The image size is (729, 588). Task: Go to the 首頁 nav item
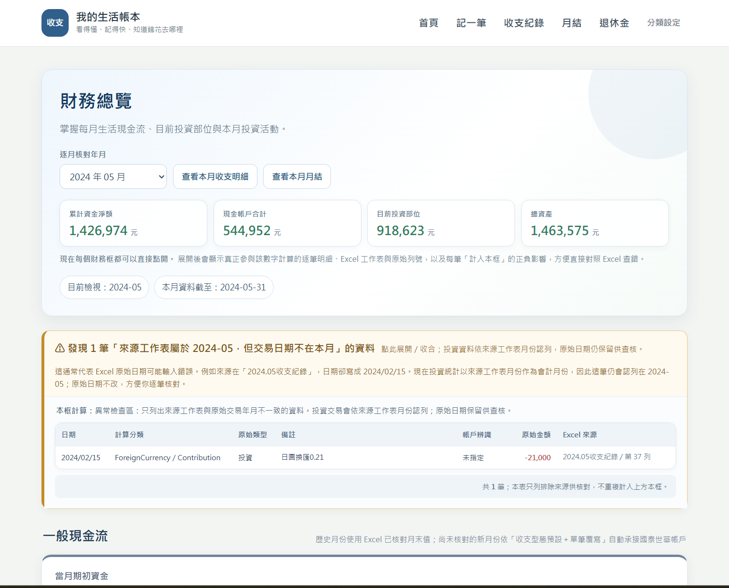pyautogui.click(x=428, y=23)
